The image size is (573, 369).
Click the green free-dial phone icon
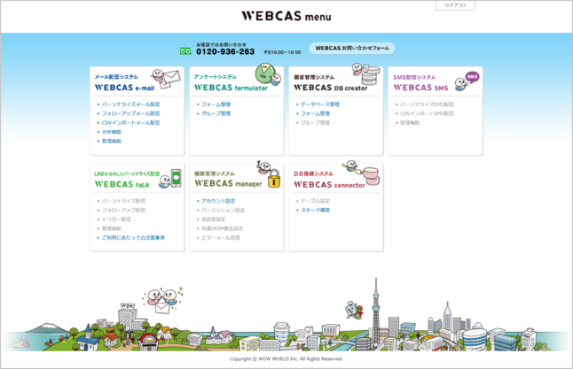[x=185, y=51]
